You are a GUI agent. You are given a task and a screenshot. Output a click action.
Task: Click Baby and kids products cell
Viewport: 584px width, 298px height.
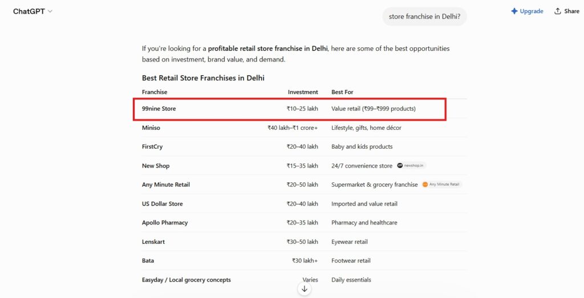(362, 146)
